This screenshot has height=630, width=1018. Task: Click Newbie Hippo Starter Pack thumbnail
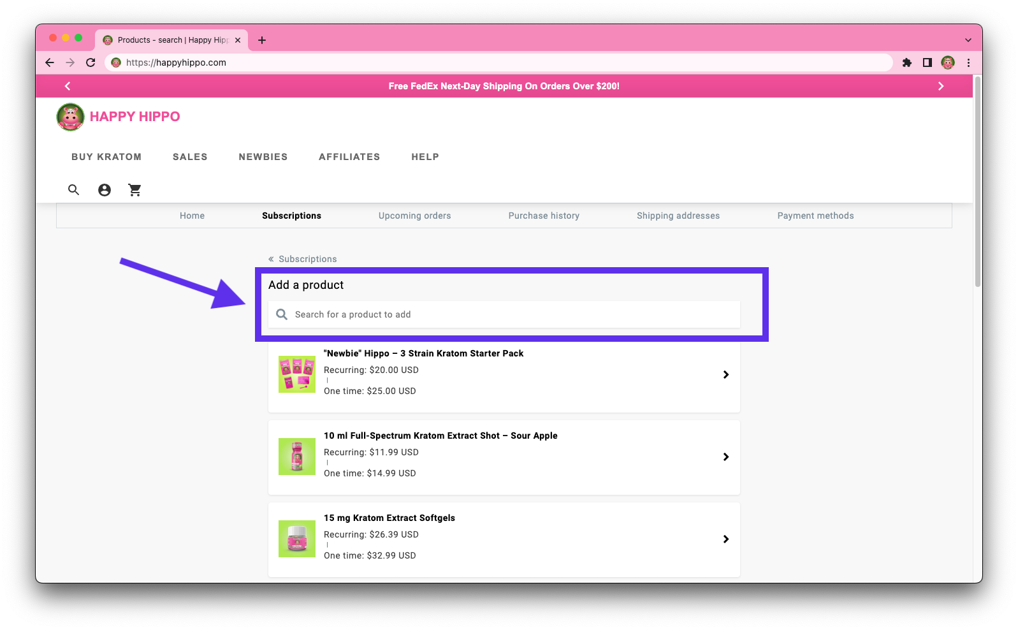[x=297, y=374]
